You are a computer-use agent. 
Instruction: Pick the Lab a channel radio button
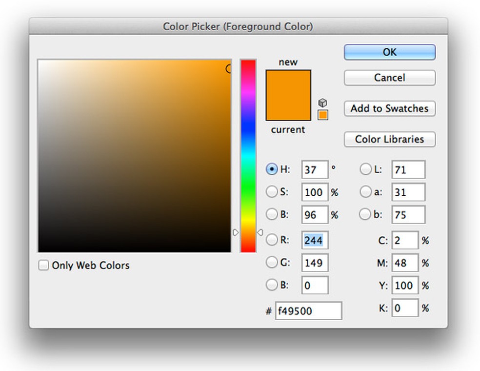pos(365,192)
